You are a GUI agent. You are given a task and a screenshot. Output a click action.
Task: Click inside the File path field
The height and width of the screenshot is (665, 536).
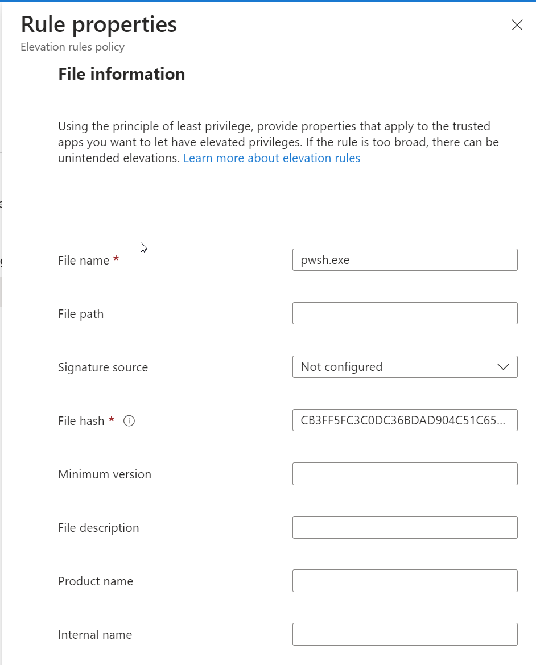405,313
